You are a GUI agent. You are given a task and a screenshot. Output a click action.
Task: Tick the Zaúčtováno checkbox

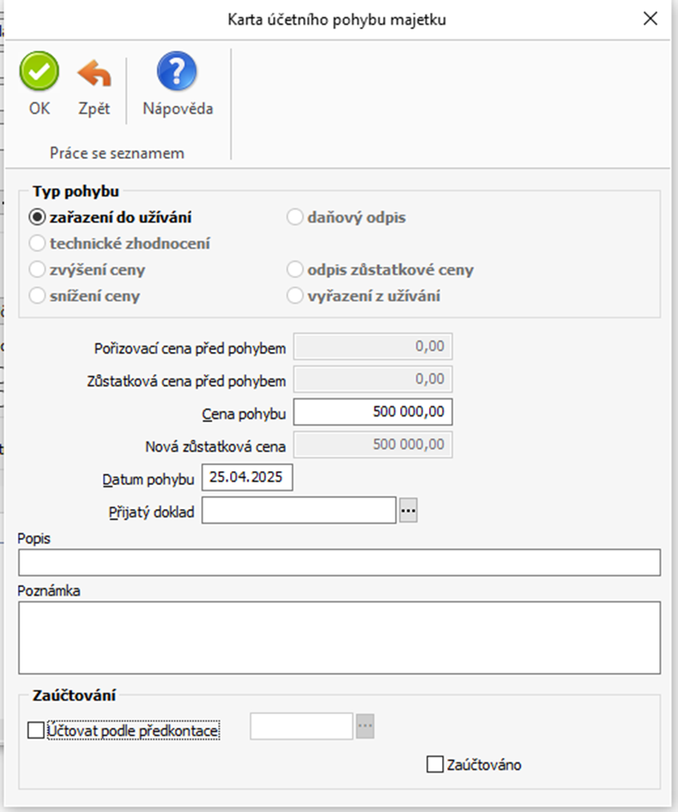click(435, 764)
